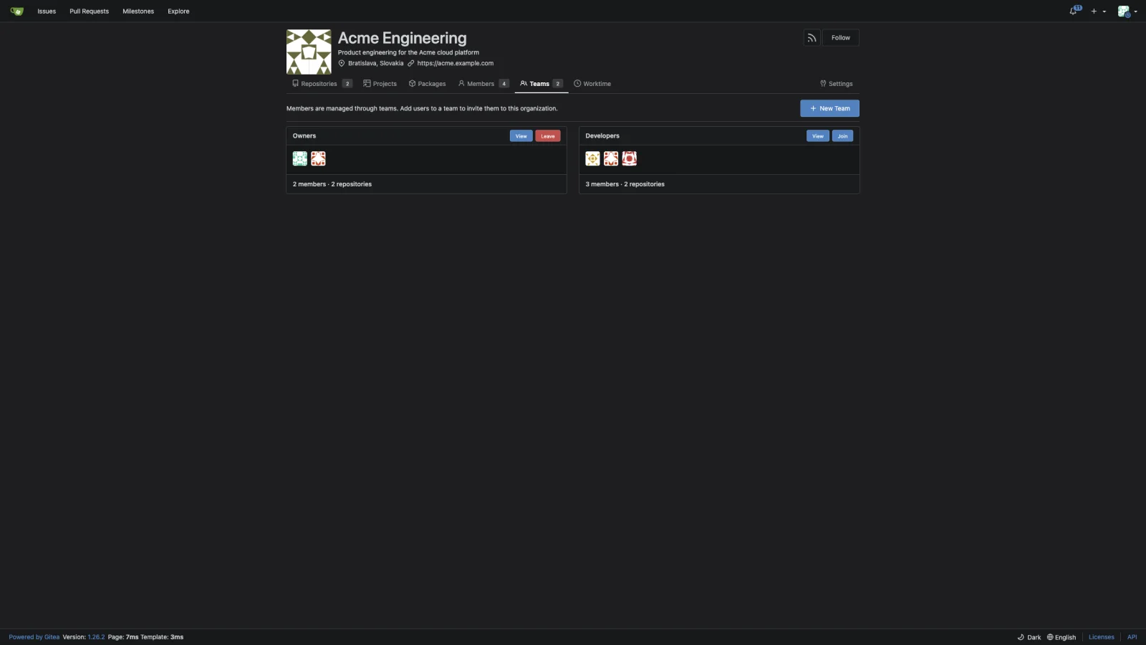Click the red avatar in Owners team
The height and width of the screenshot is (645, 1146).
pyautogui.click(x=318, y=158)
